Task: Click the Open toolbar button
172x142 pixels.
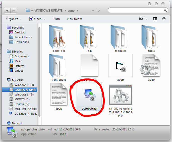Action: [x=35, y=19]
